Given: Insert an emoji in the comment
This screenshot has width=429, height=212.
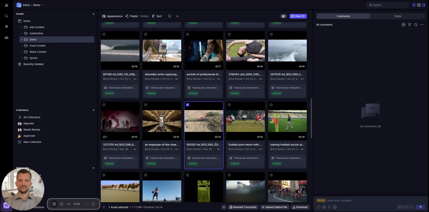Looking at the screenshot, I should point(335,207).
